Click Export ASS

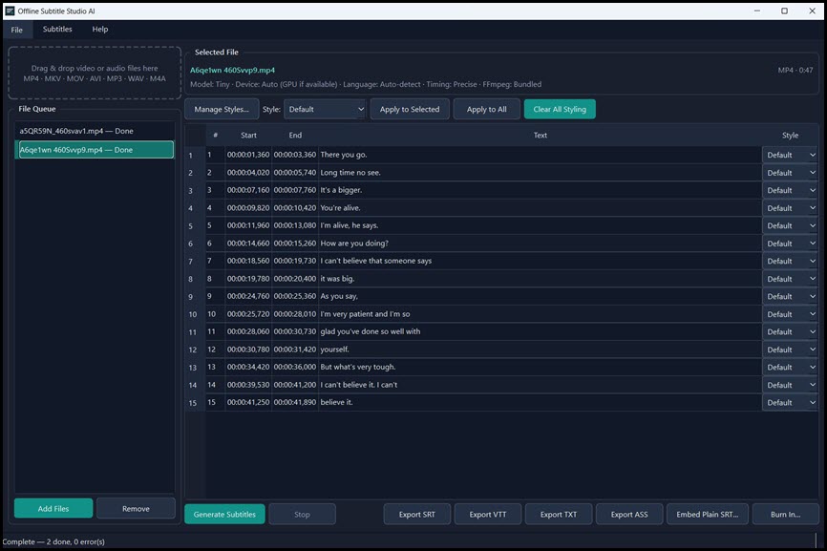pos(629,514)
